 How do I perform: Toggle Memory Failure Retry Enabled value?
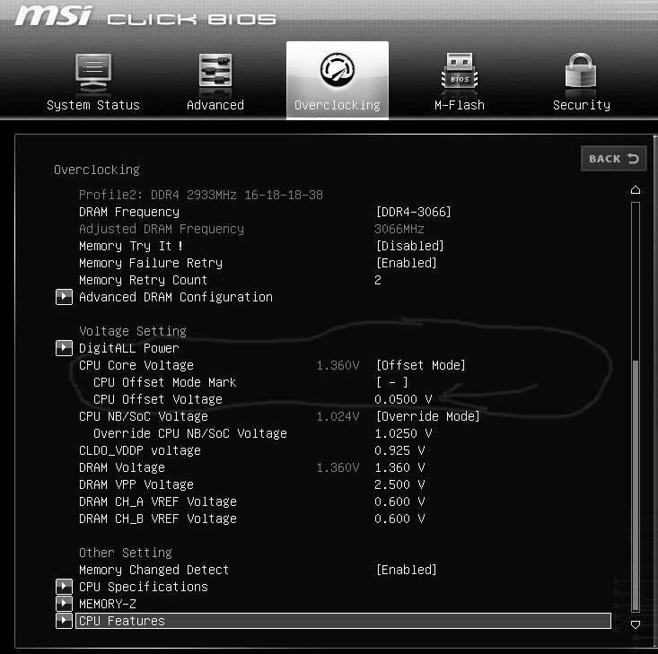coord(407,263)
